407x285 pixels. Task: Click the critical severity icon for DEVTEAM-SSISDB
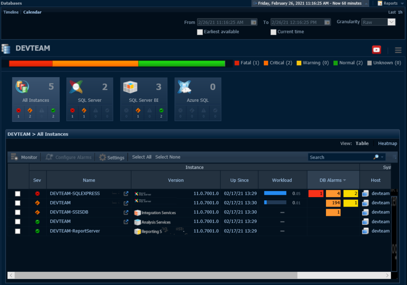37,212
